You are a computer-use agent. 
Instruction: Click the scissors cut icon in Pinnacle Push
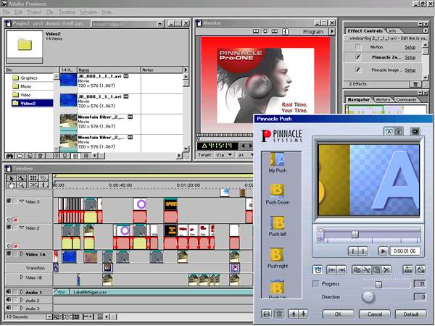click(x=367, y=269)
